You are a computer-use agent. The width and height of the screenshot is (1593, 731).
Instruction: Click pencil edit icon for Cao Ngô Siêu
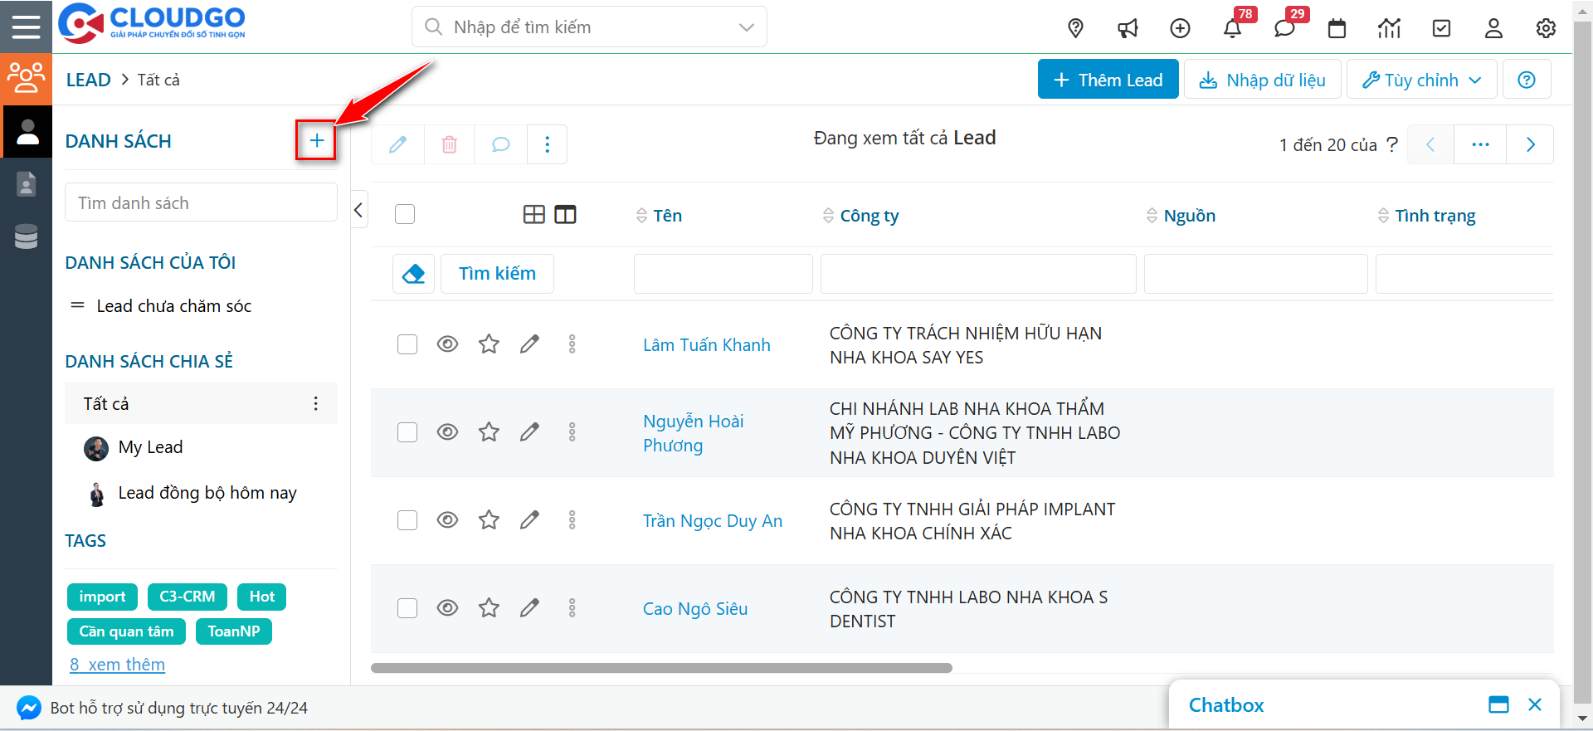point(529,608)
